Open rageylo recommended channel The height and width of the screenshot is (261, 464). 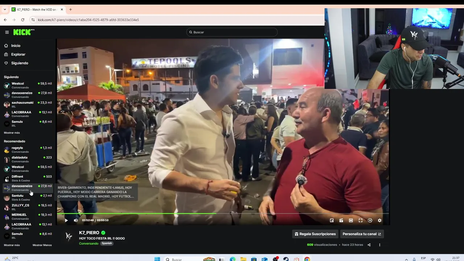click(x=28, y=150)
